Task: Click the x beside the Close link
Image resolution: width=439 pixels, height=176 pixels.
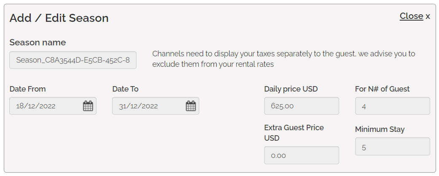Action: pos(428,16)
